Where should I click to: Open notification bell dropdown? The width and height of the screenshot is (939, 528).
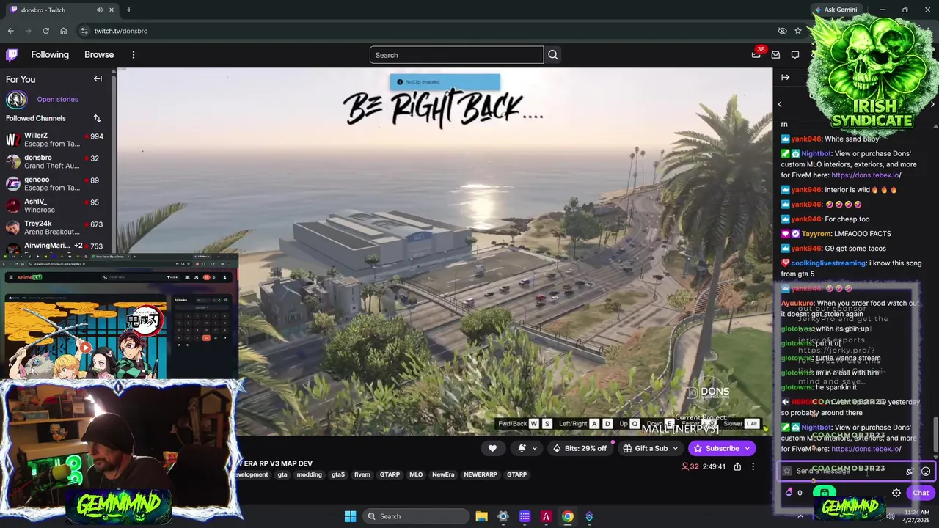point(527,448)
